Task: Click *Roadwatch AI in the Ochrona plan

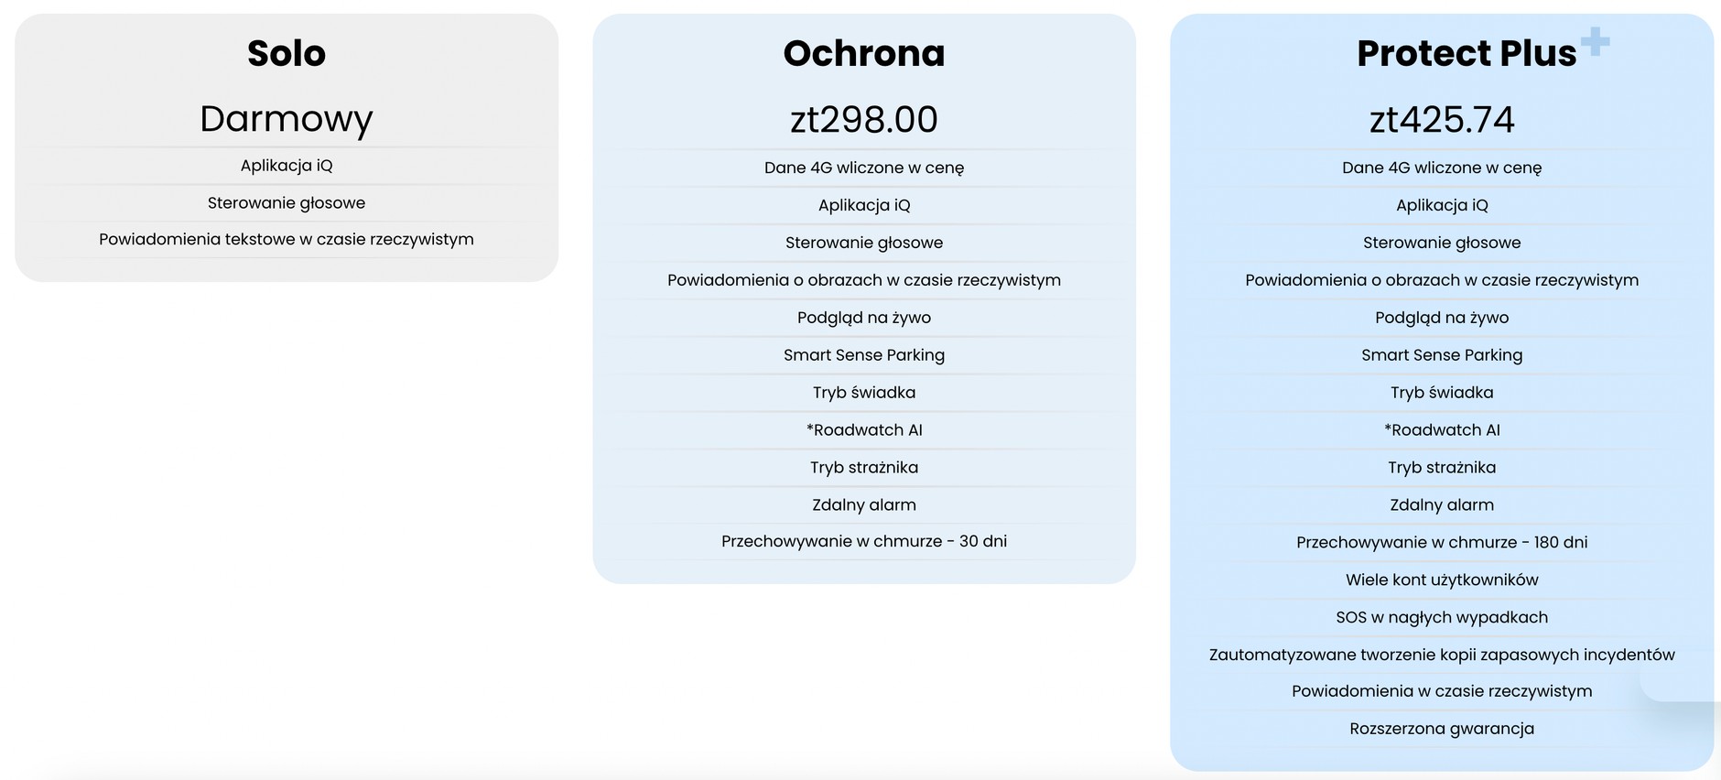Action: tap(863, 430)
